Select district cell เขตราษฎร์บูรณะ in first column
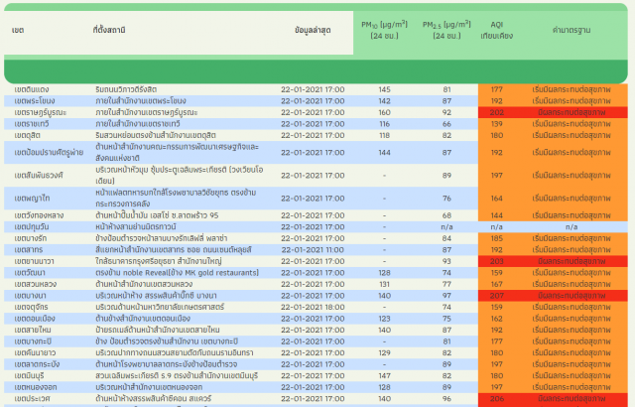This screenshot has height=407, width=635. (40, 112)
